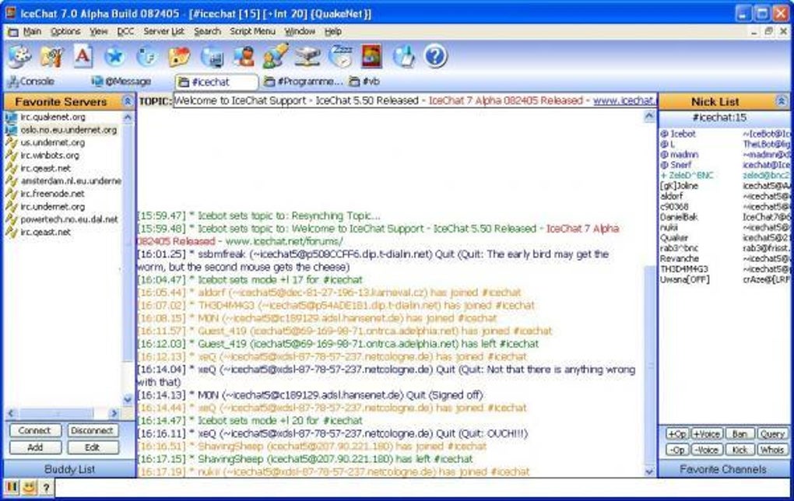Click the Edit server button

click(93, 447)
